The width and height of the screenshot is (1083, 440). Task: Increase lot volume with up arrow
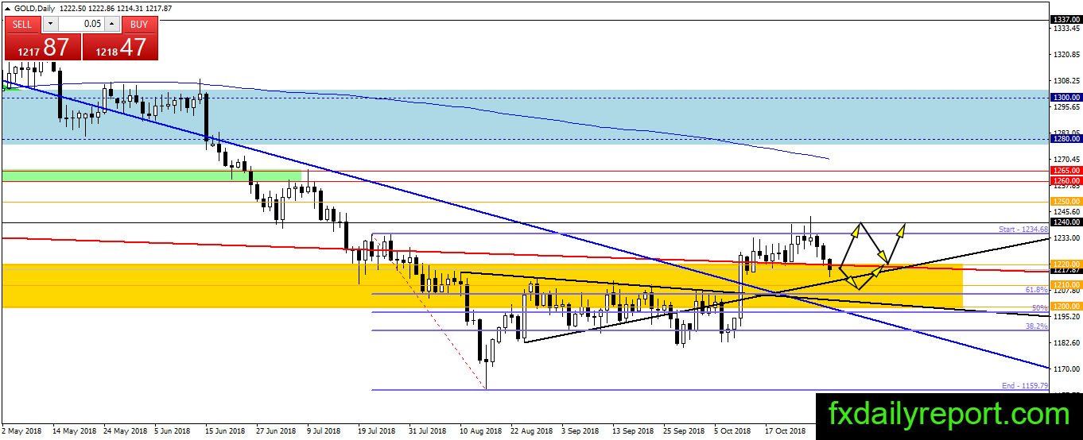coord(112,24)
